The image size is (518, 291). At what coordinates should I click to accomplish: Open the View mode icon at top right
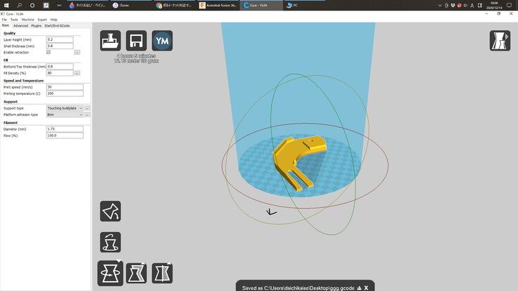click(500, 41)
